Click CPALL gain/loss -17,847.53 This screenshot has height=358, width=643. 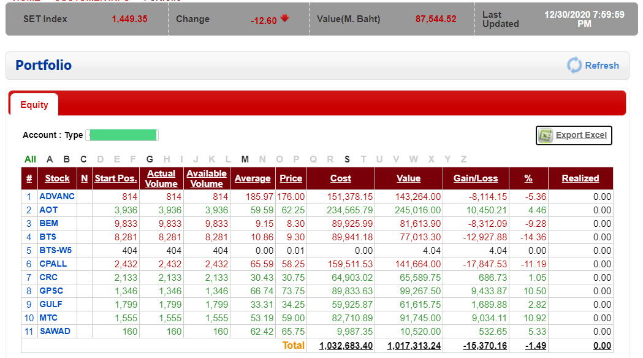pos(485,264)
